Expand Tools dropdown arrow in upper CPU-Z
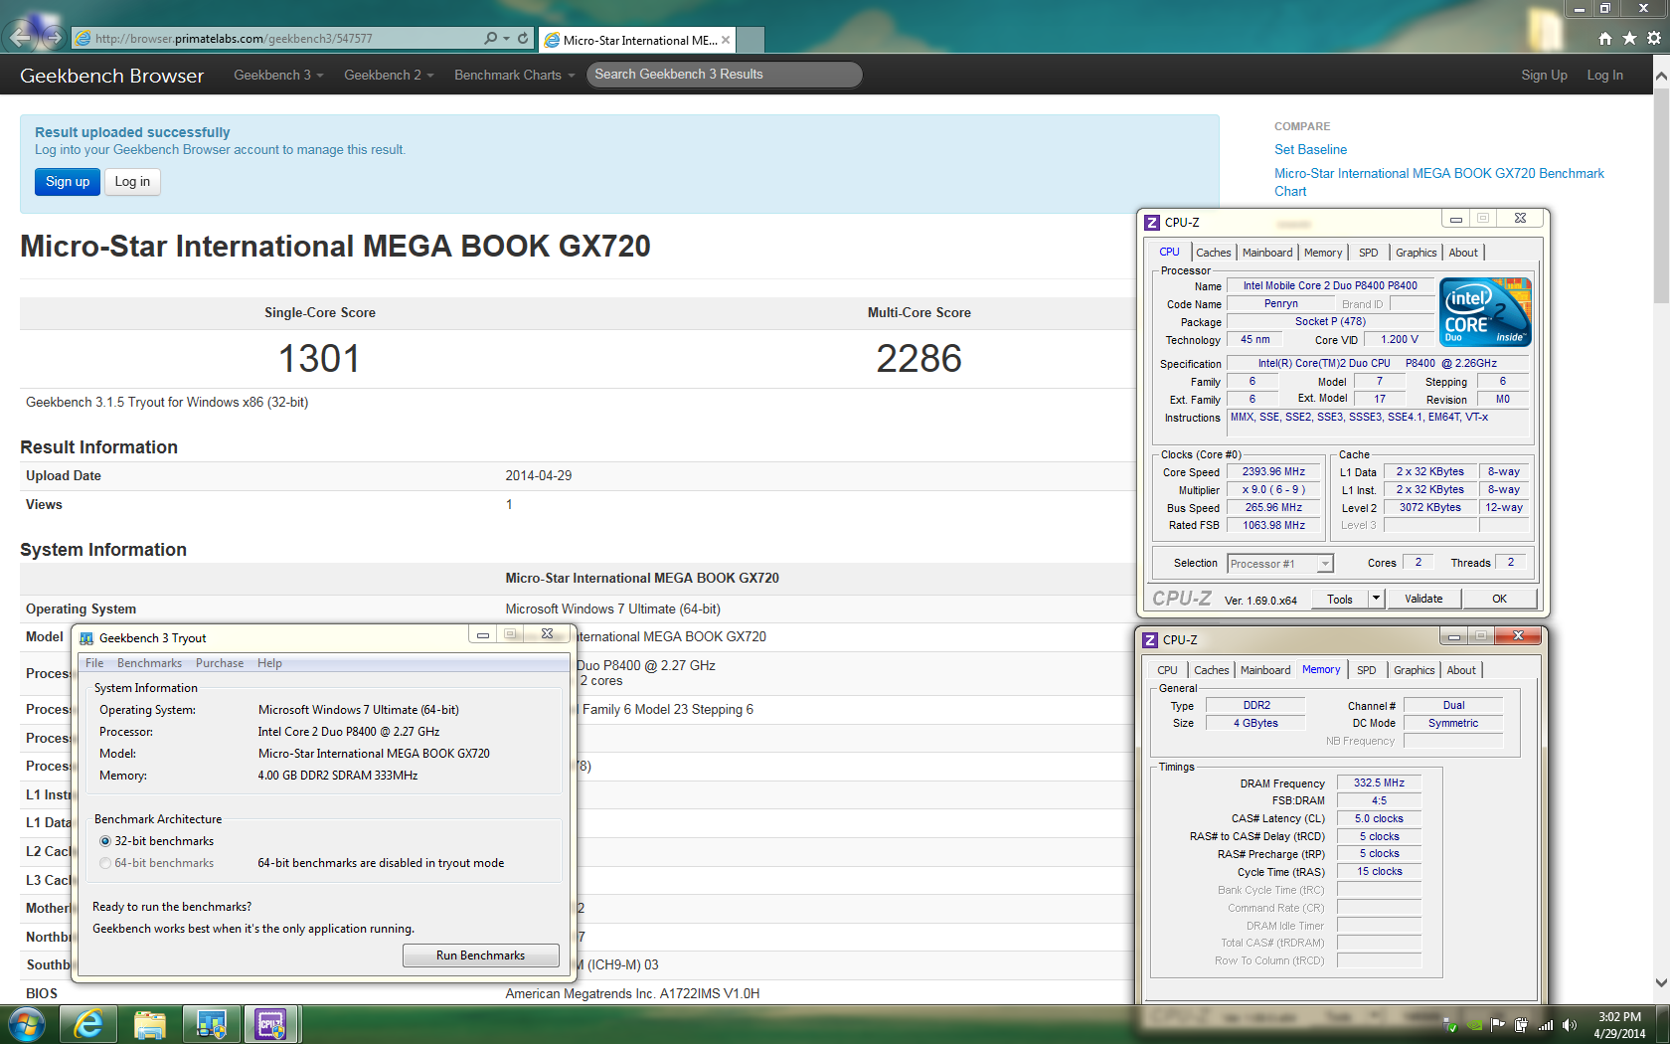 coord(1376,599)
